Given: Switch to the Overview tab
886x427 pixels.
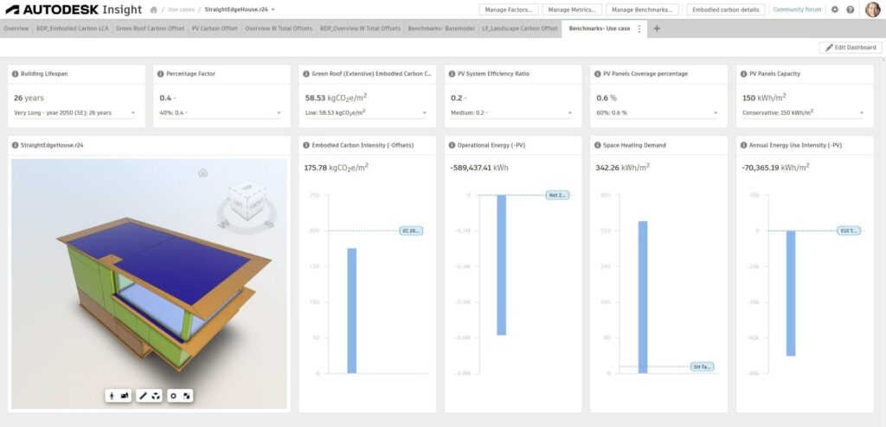Looking at the screenshot, I should 16,29.
